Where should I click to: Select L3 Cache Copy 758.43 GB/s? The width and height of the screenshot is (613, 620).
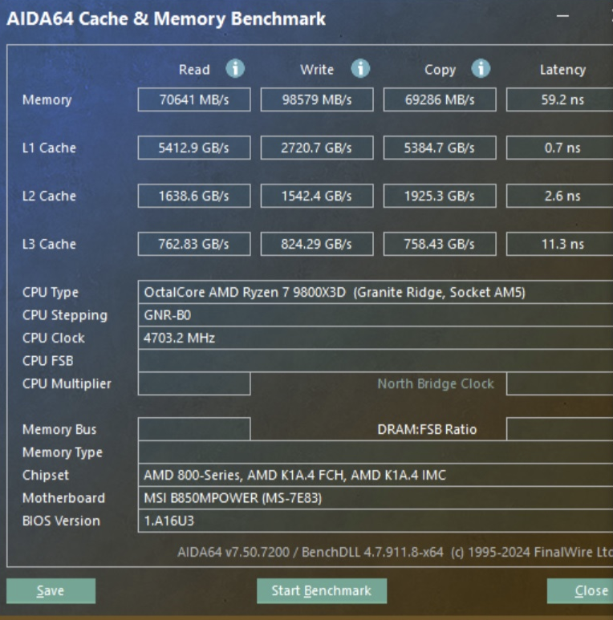440,244
